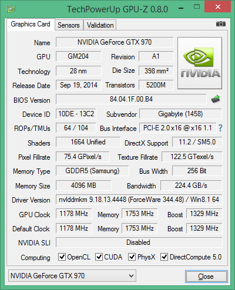Click the Transistors field 5200M

[x=156, y=85]
